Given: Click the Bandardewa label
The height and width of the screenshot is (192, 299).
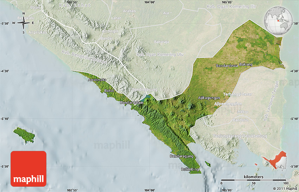Looking at the screenshot, I should (227, 66).
